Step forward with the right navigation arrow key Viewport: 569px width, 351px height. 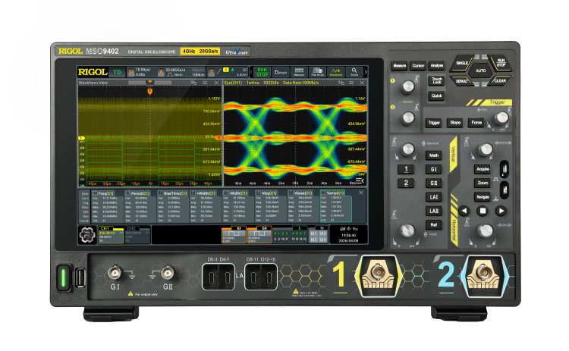501,211
